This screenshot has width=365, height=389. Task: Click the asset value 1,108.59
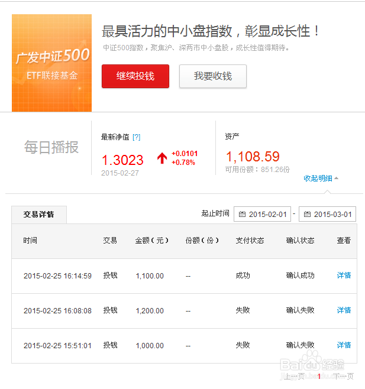[x=253, y=157]
